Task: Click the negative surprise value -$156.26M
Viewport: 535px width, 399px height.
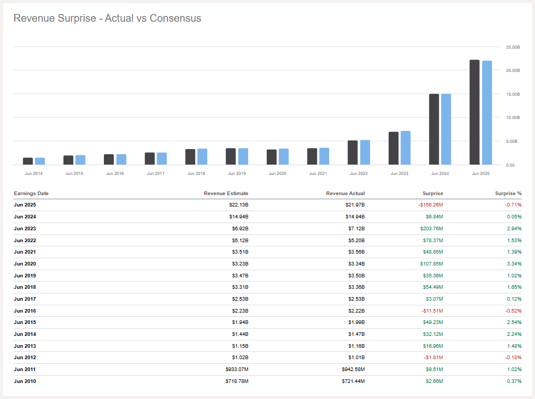Action: (432, 205)
